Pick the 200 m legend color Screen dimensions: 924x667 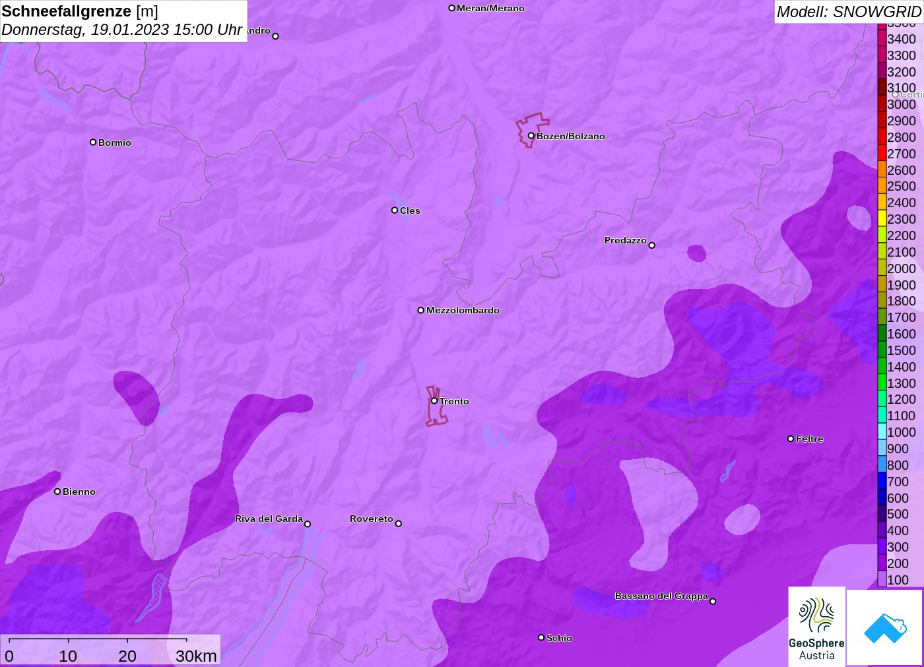[882, 563]
